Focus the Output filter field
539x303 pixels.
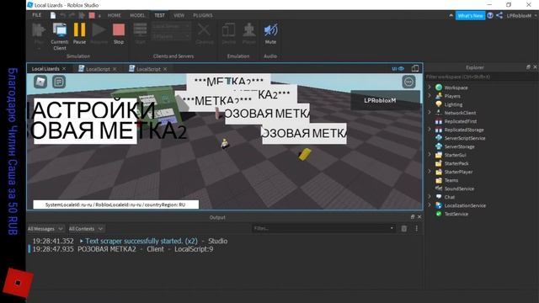coord(323,228)
